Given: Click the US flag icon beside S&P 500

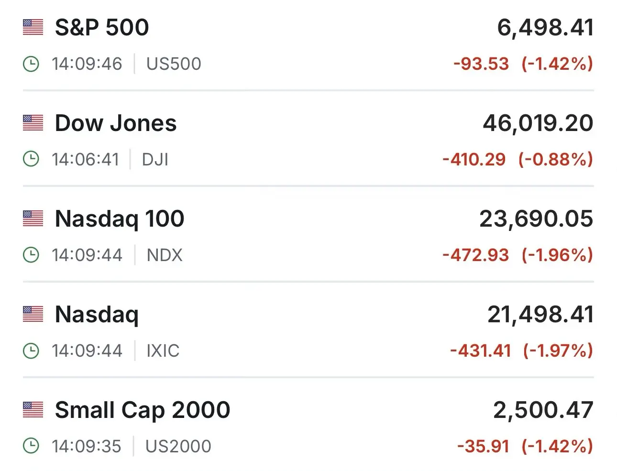Looking at the screenshot, I should click(33, 27).
